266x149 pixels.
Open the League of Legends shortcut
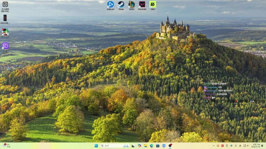(132, 4)
